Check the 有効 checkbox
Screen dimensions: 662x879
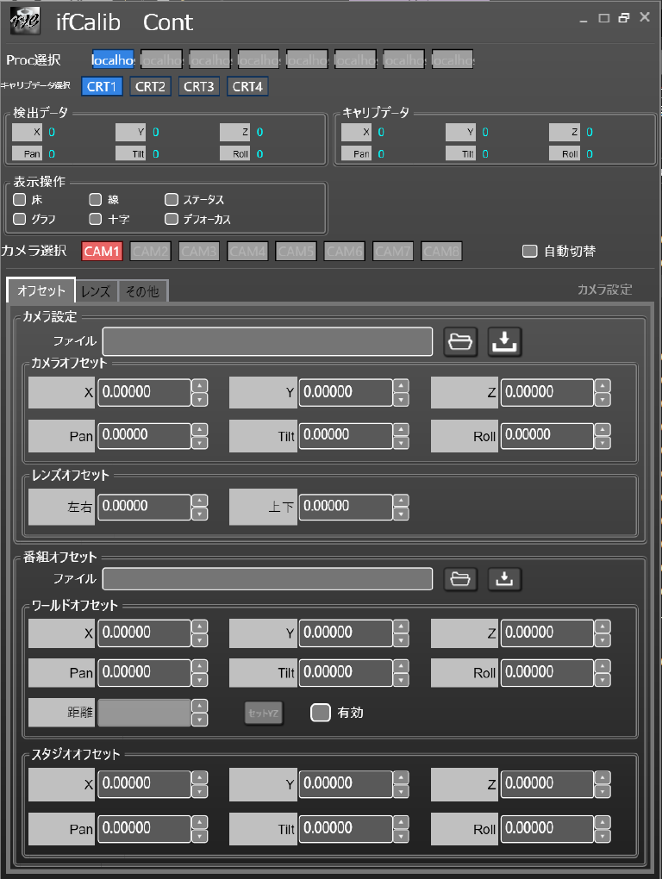pos(321,713)
